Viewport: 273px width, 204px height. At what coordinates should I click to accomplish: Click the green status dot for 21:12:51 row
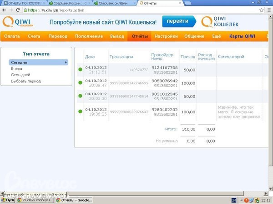click(80, 69)
